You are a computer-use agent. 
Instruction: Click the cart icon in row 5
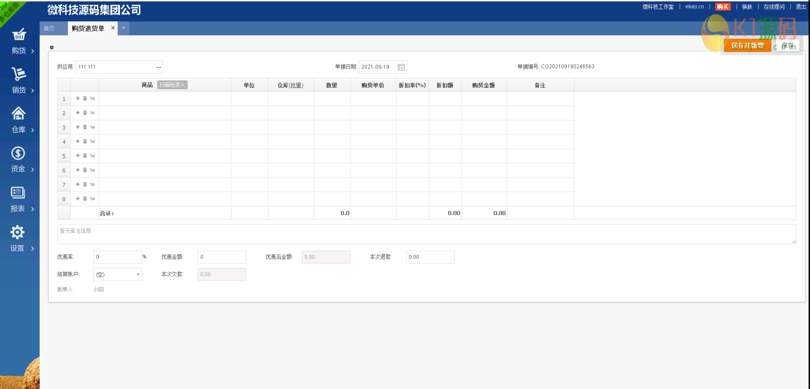click(93, 156)
